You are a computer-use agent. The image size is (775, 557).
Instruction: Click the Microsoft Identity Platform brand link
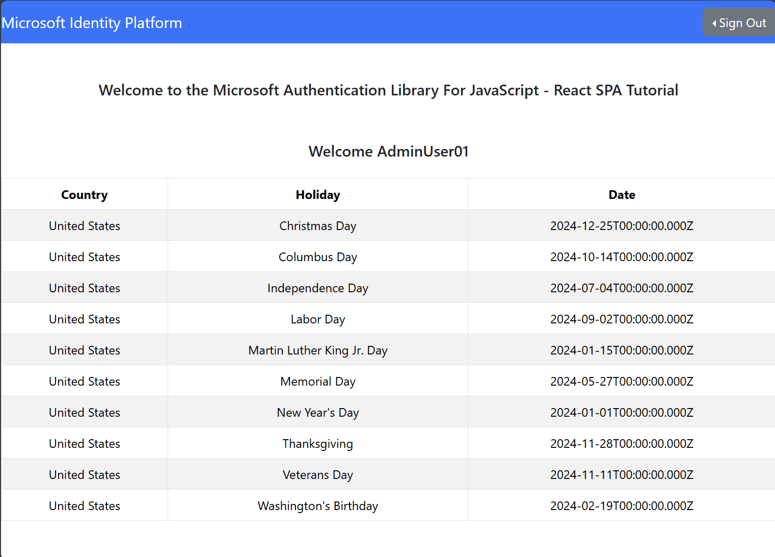(x=92, y=23)
